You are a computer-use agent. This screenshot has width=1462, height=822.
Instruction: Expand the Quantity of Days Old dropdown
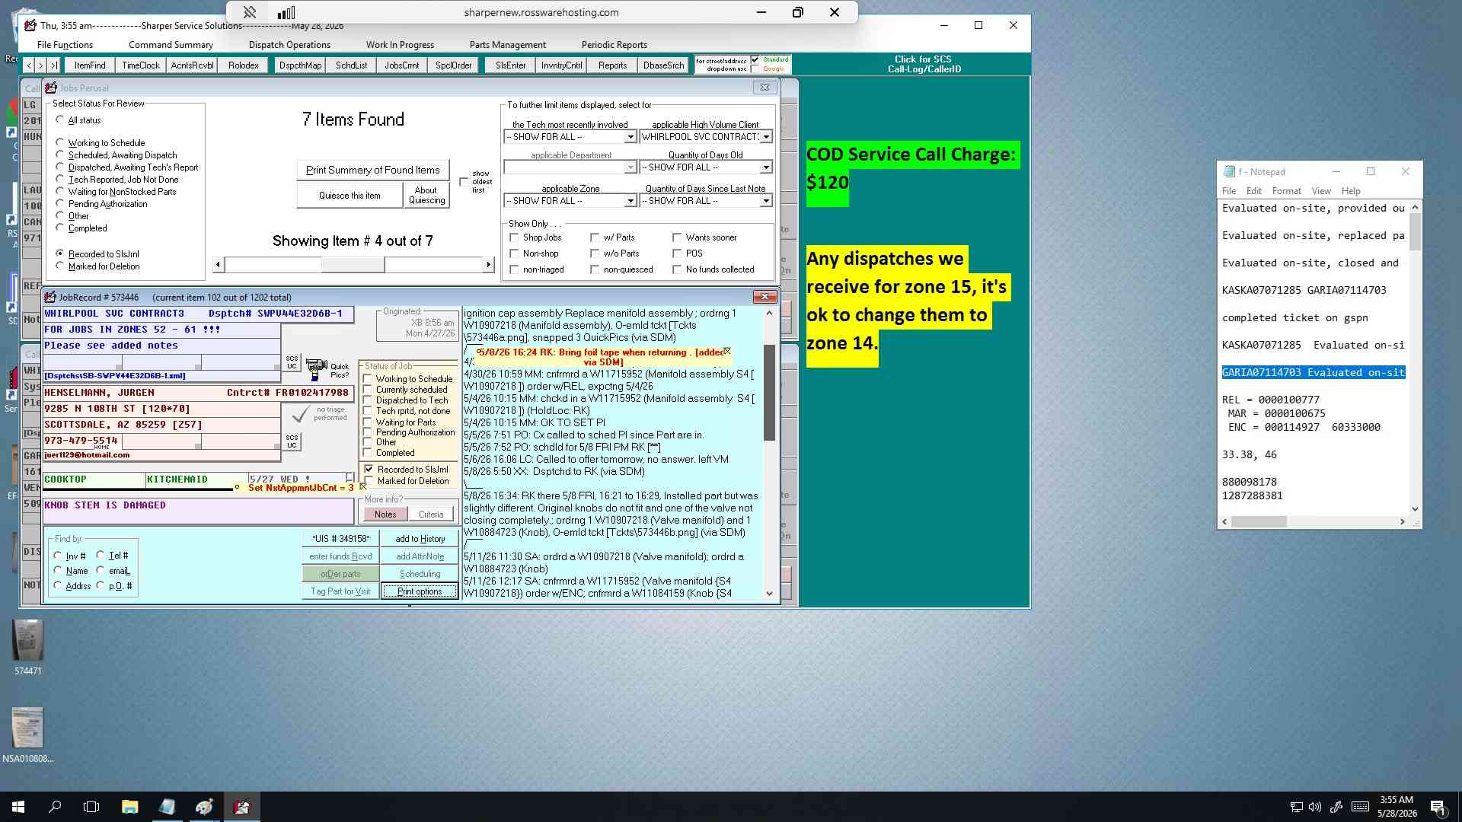coord(766,167)
